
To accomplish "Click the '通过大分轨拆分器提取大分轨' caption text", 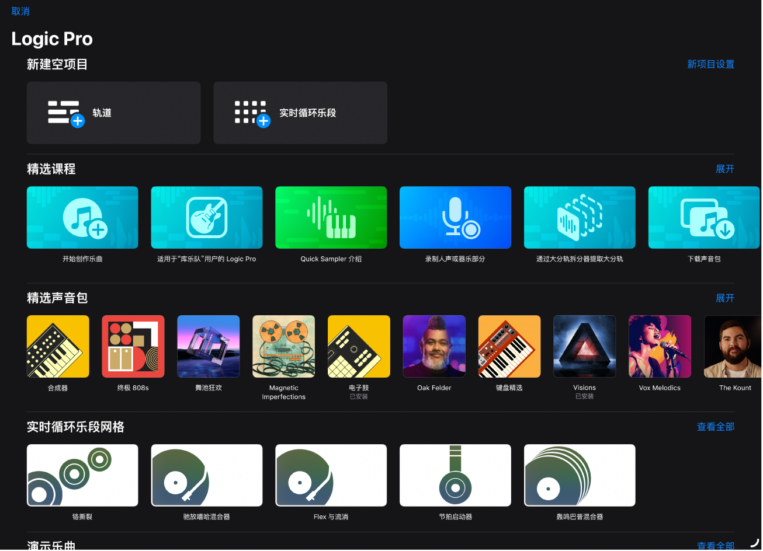I will click(580, 259).
